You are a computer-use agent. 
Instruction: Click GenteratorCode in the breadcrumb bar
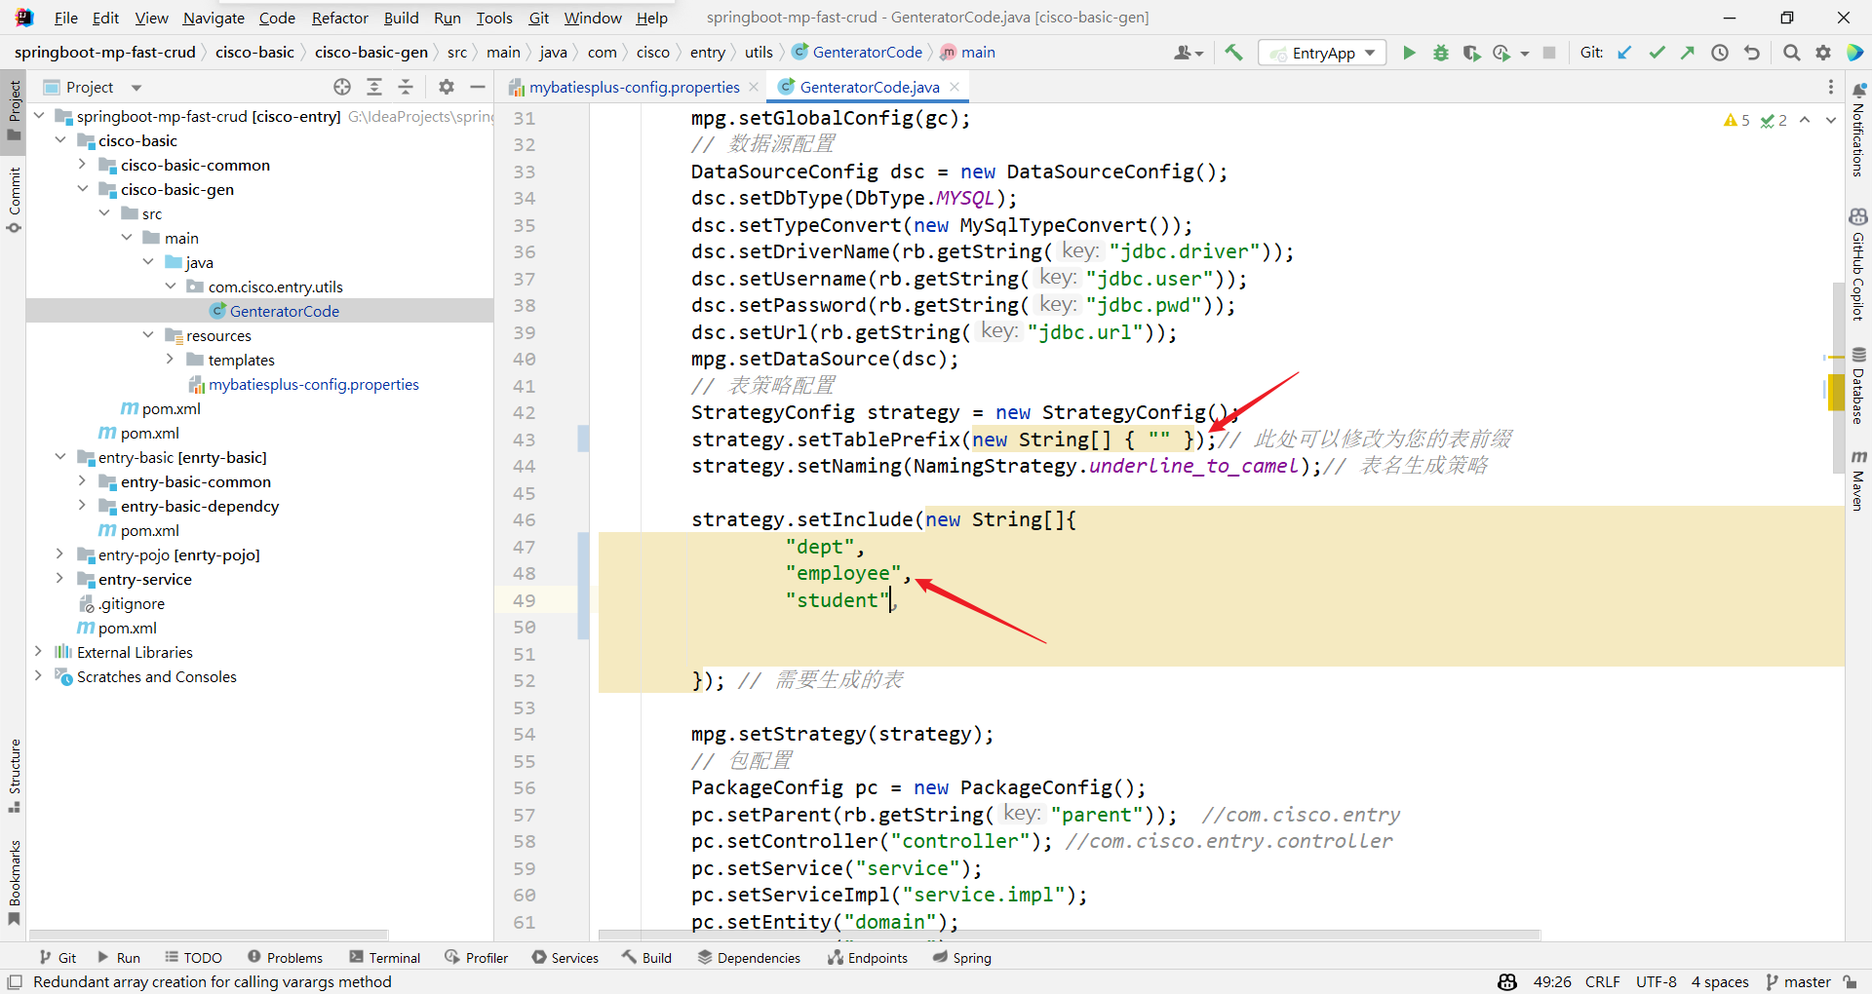coord(867,52)
